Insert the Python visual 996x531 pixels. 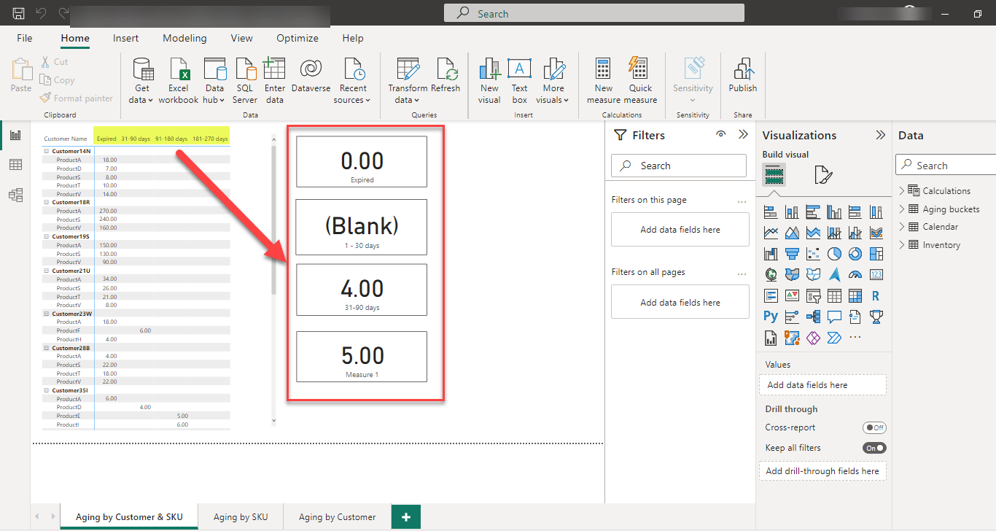(771, 317)
